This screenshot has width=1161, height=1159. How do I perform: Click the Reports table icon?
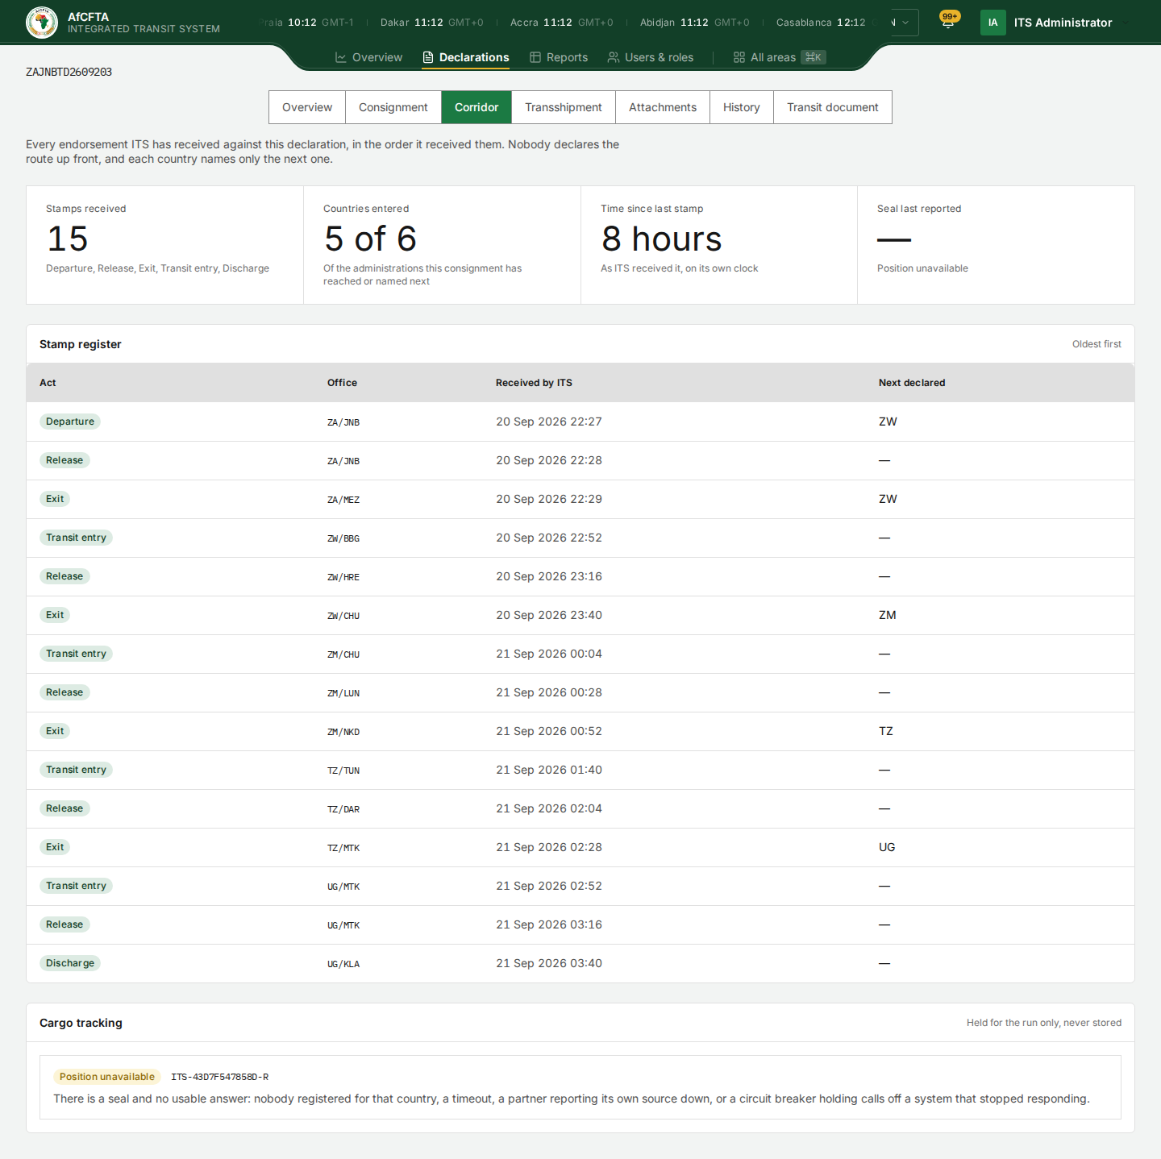535,57
